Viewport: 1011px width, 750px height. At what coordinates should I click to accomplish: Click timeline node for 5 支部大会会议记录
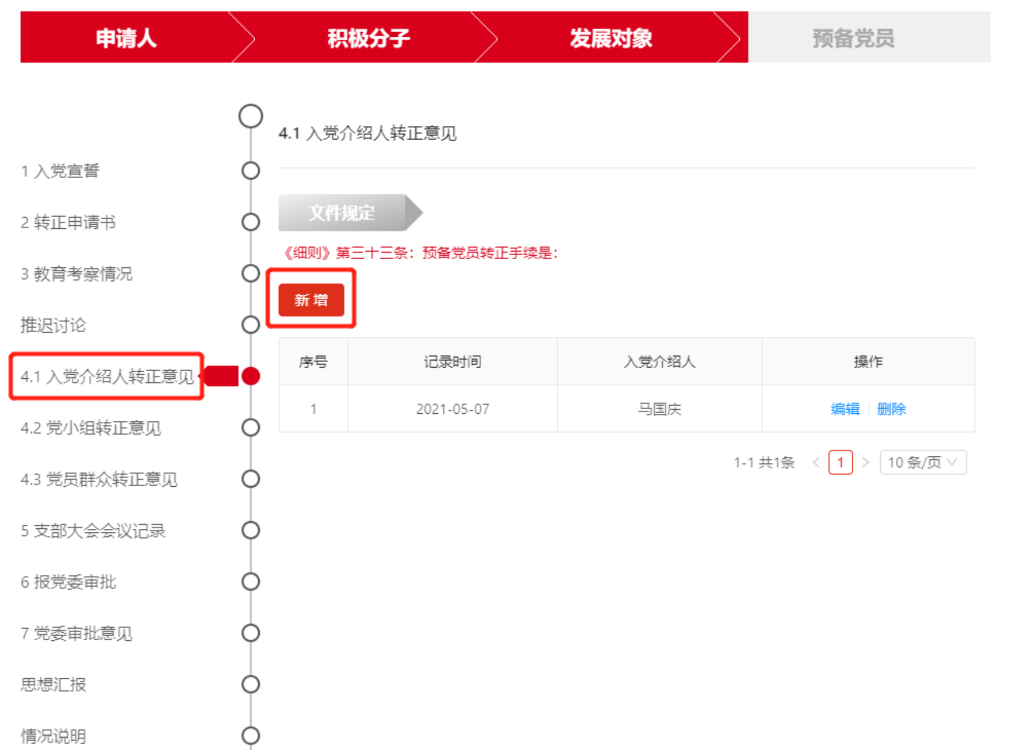point(251,531)
